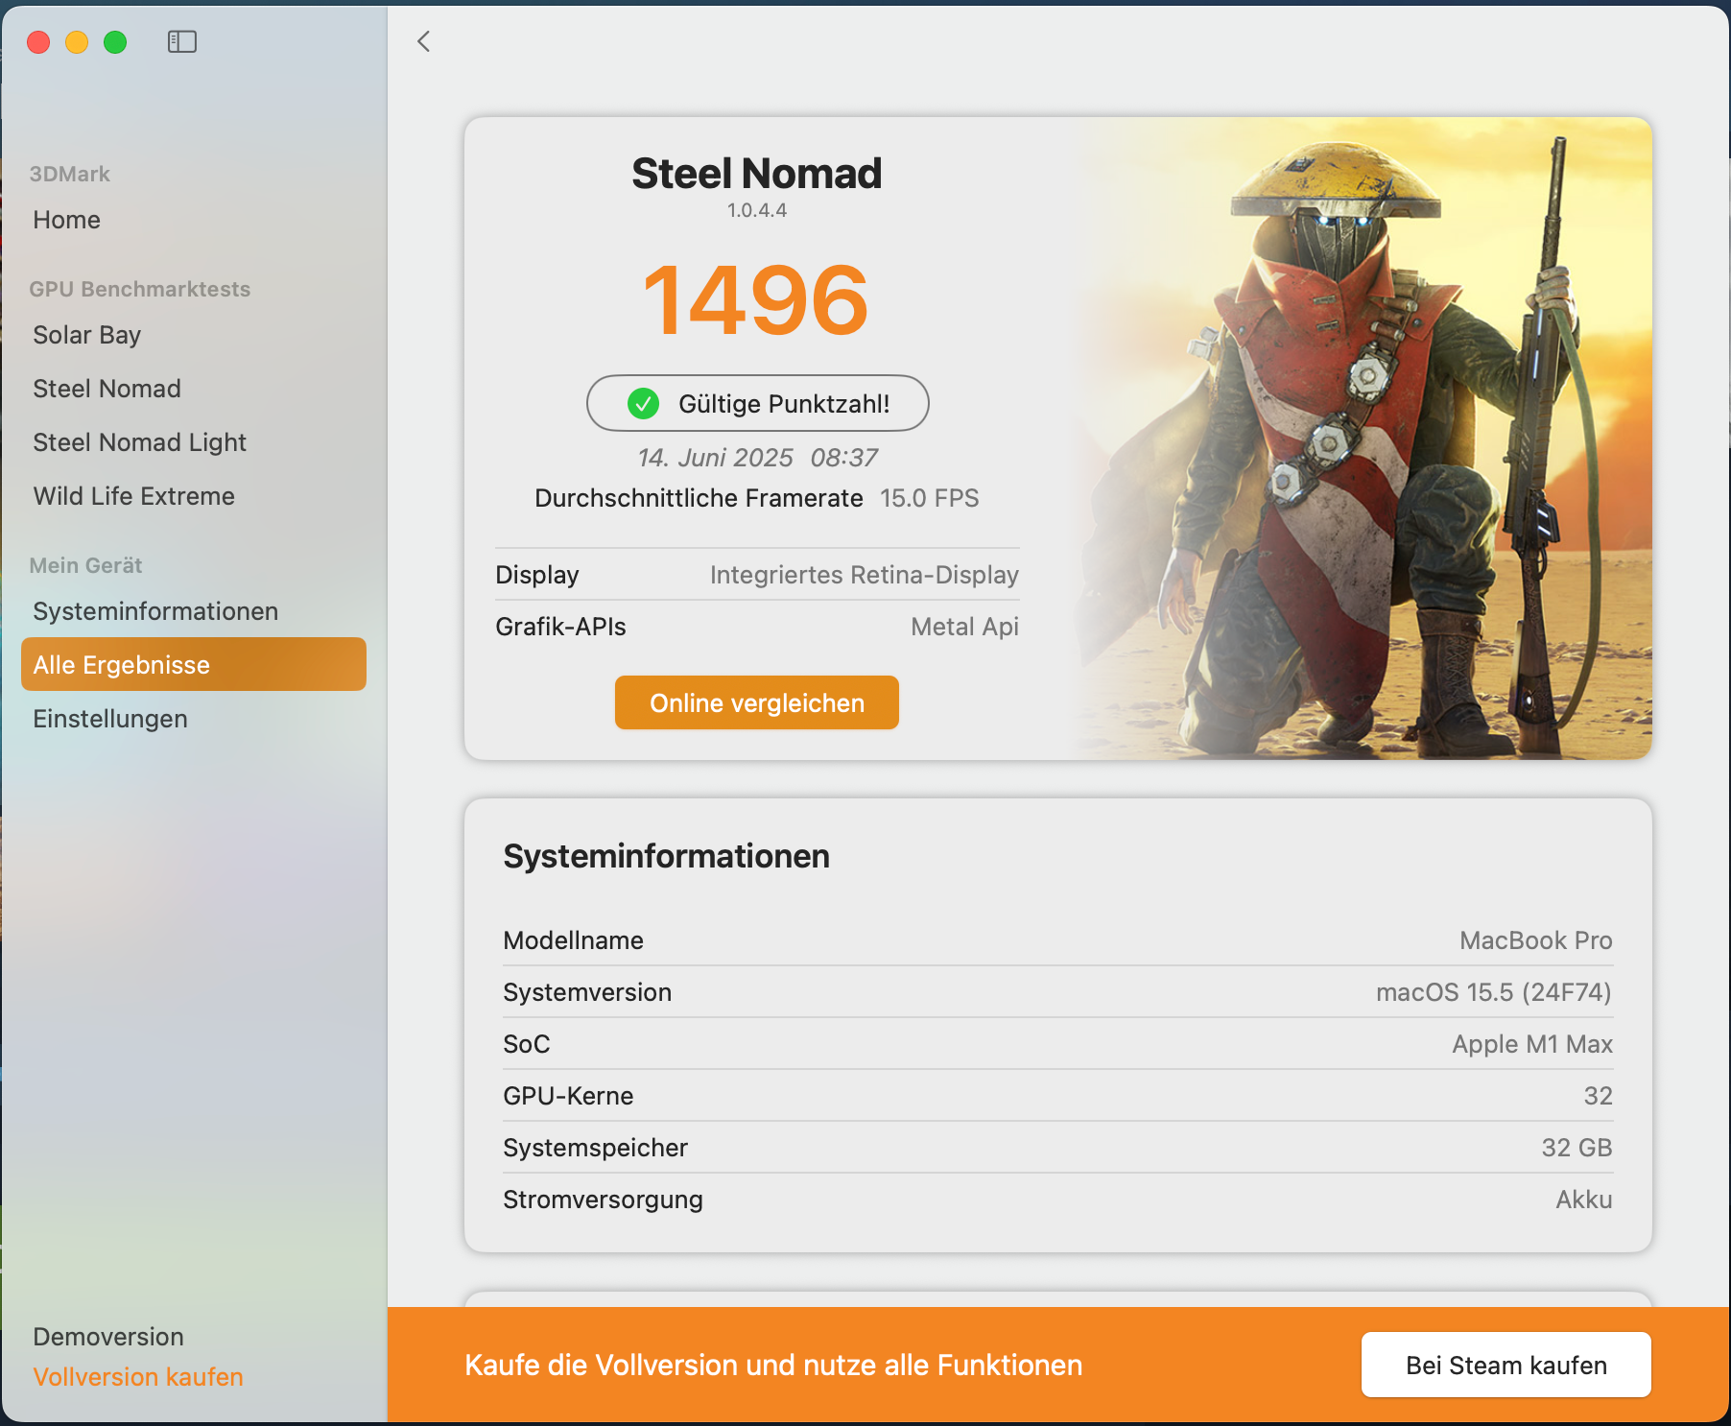Minimize window using yellow button

77,42
